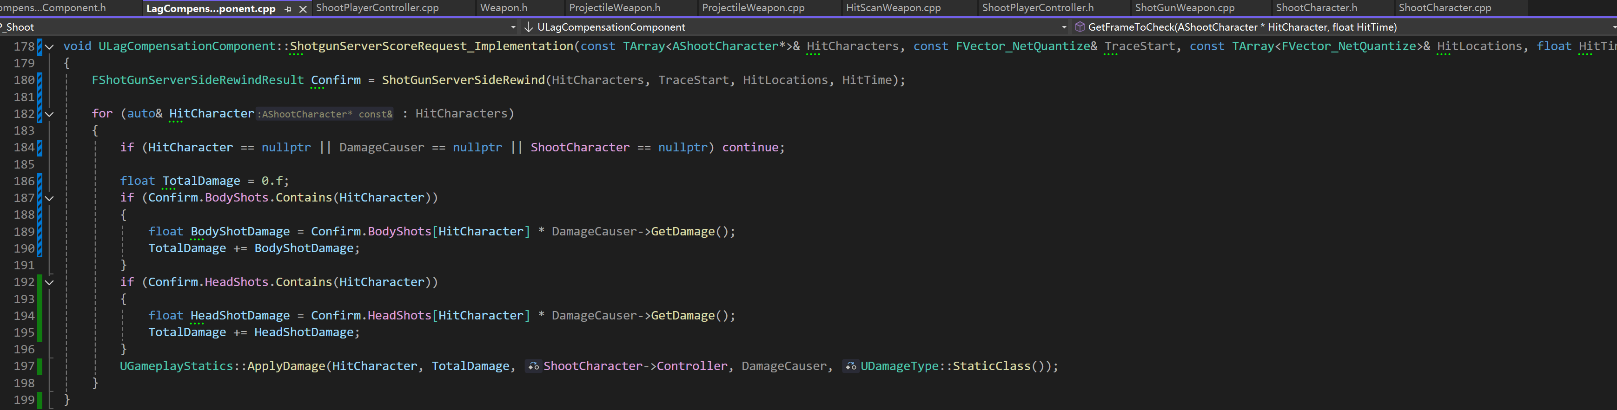Viewport: 1617px width, 410px height.
Task: Click TotalDamage variable on line 186
Action: click(201, 181)
